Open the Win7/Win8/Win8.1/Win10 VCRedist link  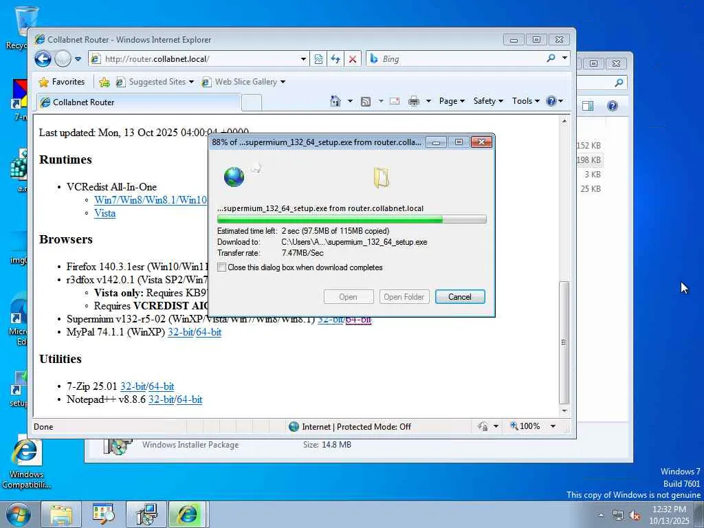pyautogui.click(x=151, y=200)
